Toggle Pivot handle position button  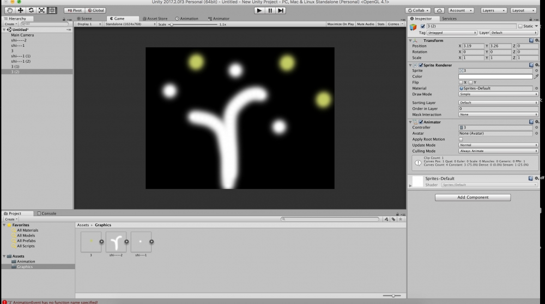pos(74,10)
